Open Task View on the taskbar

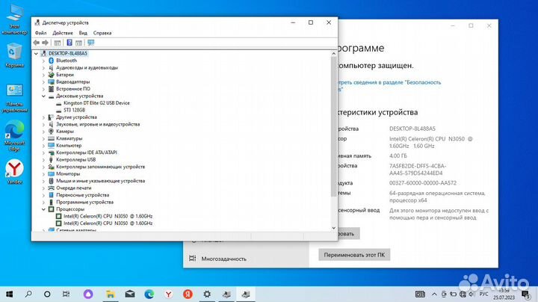(x=66, y=294)
